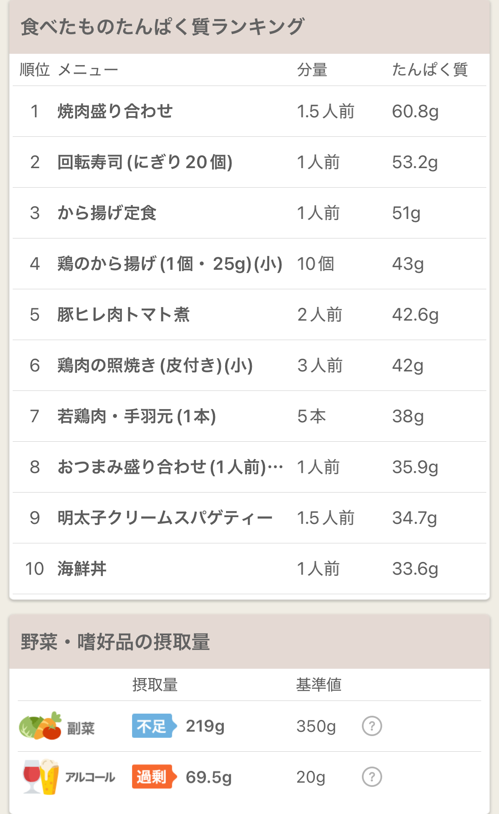Select the 鶏肉の照焼き (皮付き)(小) item

tap(249, 365)
